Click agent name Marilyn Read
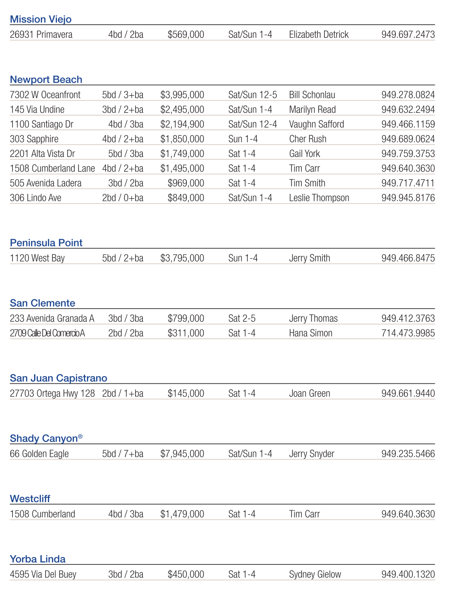 (x=312, y=109)
